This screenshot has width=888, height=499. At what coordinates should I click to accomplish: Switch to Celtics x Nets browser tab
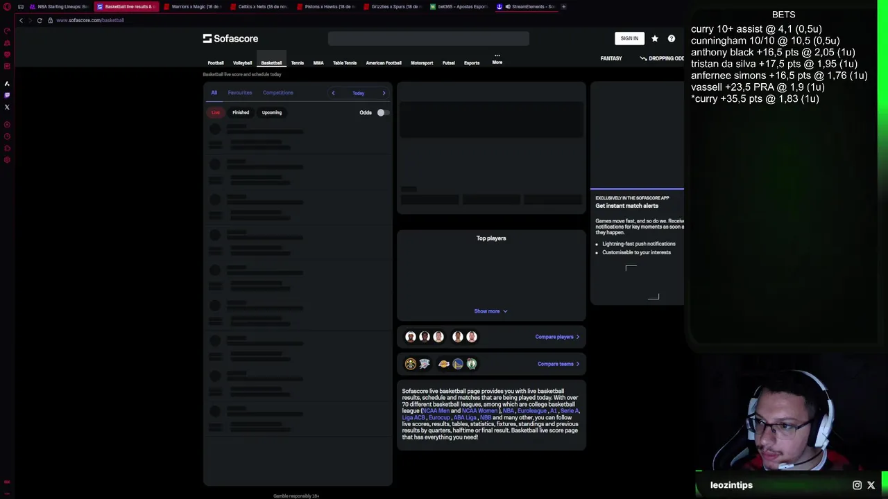[x=258, y=7]
